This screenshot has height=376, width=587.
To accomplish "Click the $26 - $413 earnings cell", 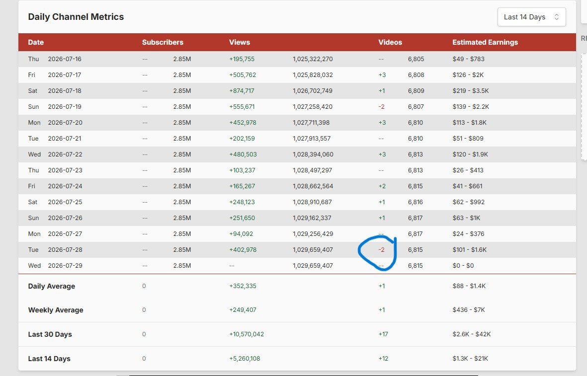I will (x=468, y=170).
